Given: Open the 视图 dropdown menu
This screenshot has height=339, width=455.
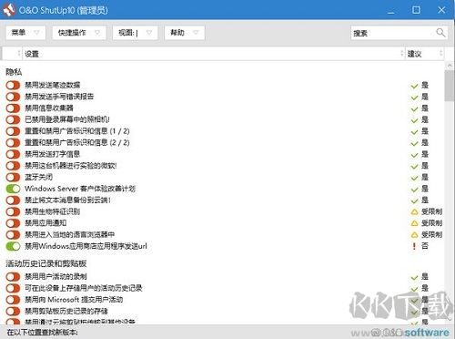Looking at the screenshot, I should [x=136, y=33].
